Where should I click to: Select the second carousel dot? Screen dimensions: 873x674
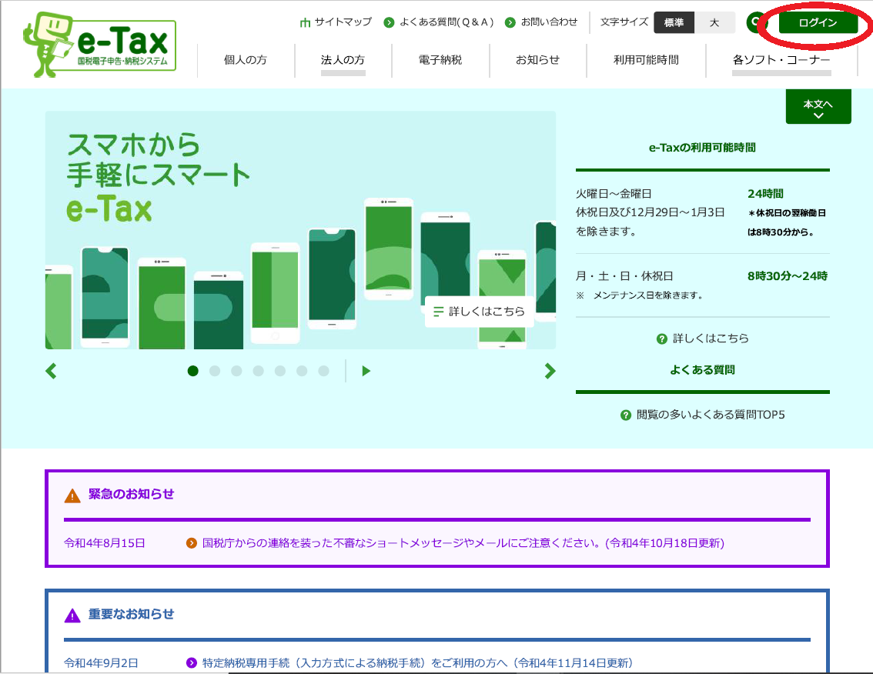[215, 371]
